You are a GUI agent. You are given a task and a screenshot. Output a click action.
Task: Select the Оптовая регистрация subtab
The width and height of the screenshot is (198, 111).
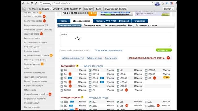point(146,25)
